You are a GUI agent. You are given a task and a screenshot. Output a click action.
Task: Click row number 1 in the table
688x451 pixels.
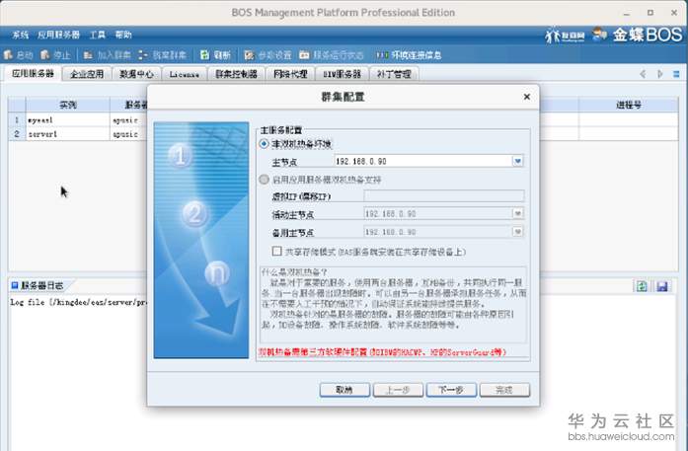[17, 119]
